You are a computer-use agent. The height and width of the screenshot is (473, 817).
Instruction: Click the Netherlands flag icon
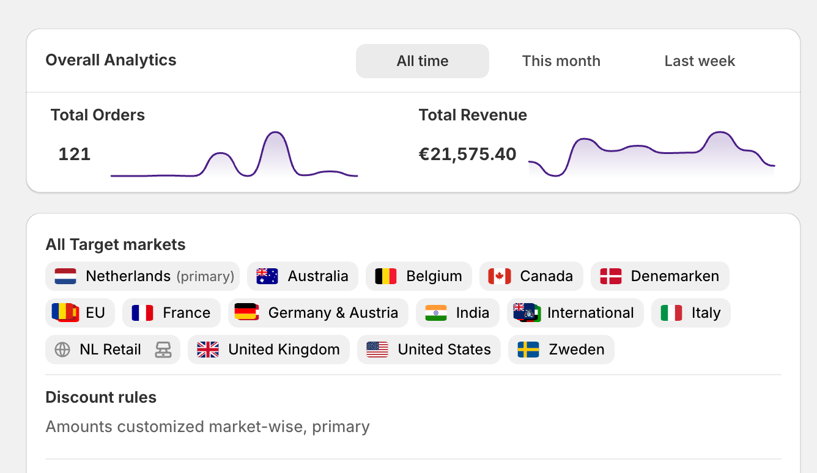coord(65,276)
